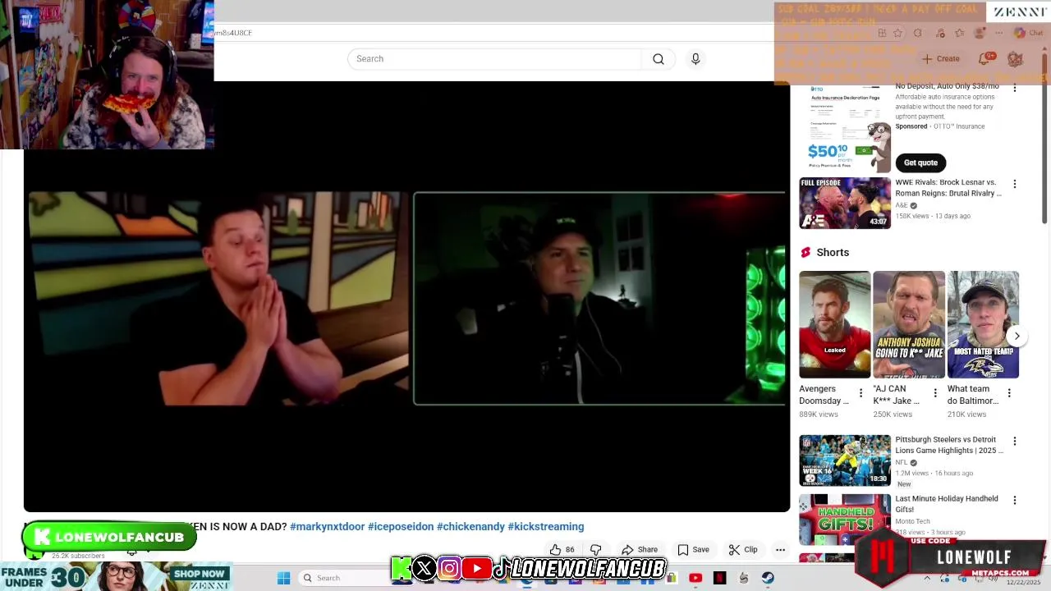Open options for AJ CAN K*** Jake short
This screenshot has width=1051, height=591.
click(934, 393)
